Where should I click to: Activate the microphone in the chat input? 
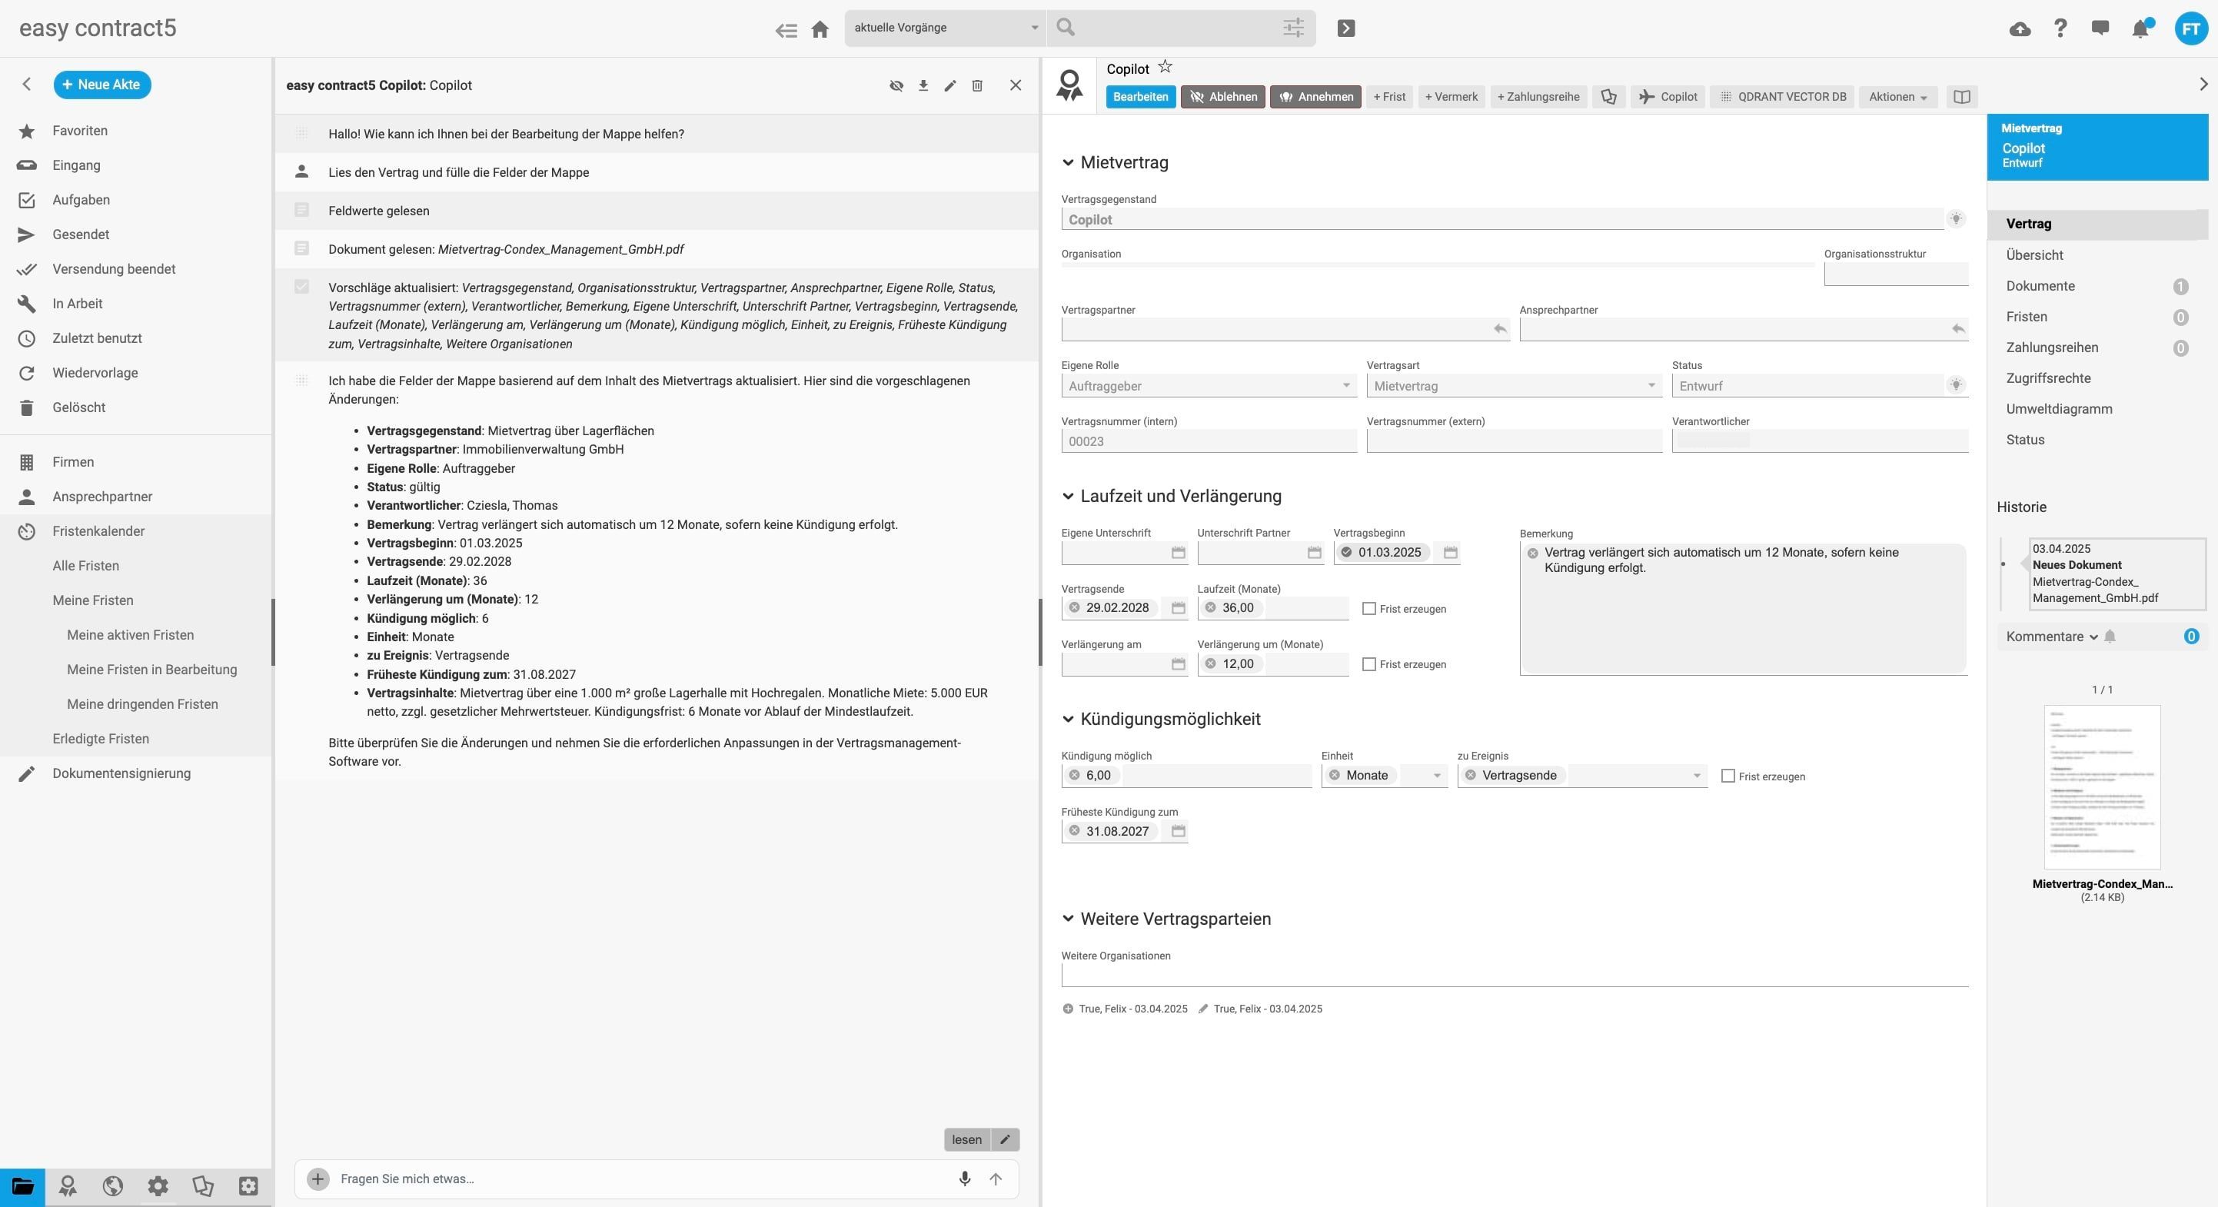click(964, 1179)
